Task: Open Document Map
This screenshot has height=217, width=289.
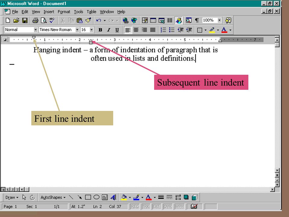Action: [x=188, y=20]
